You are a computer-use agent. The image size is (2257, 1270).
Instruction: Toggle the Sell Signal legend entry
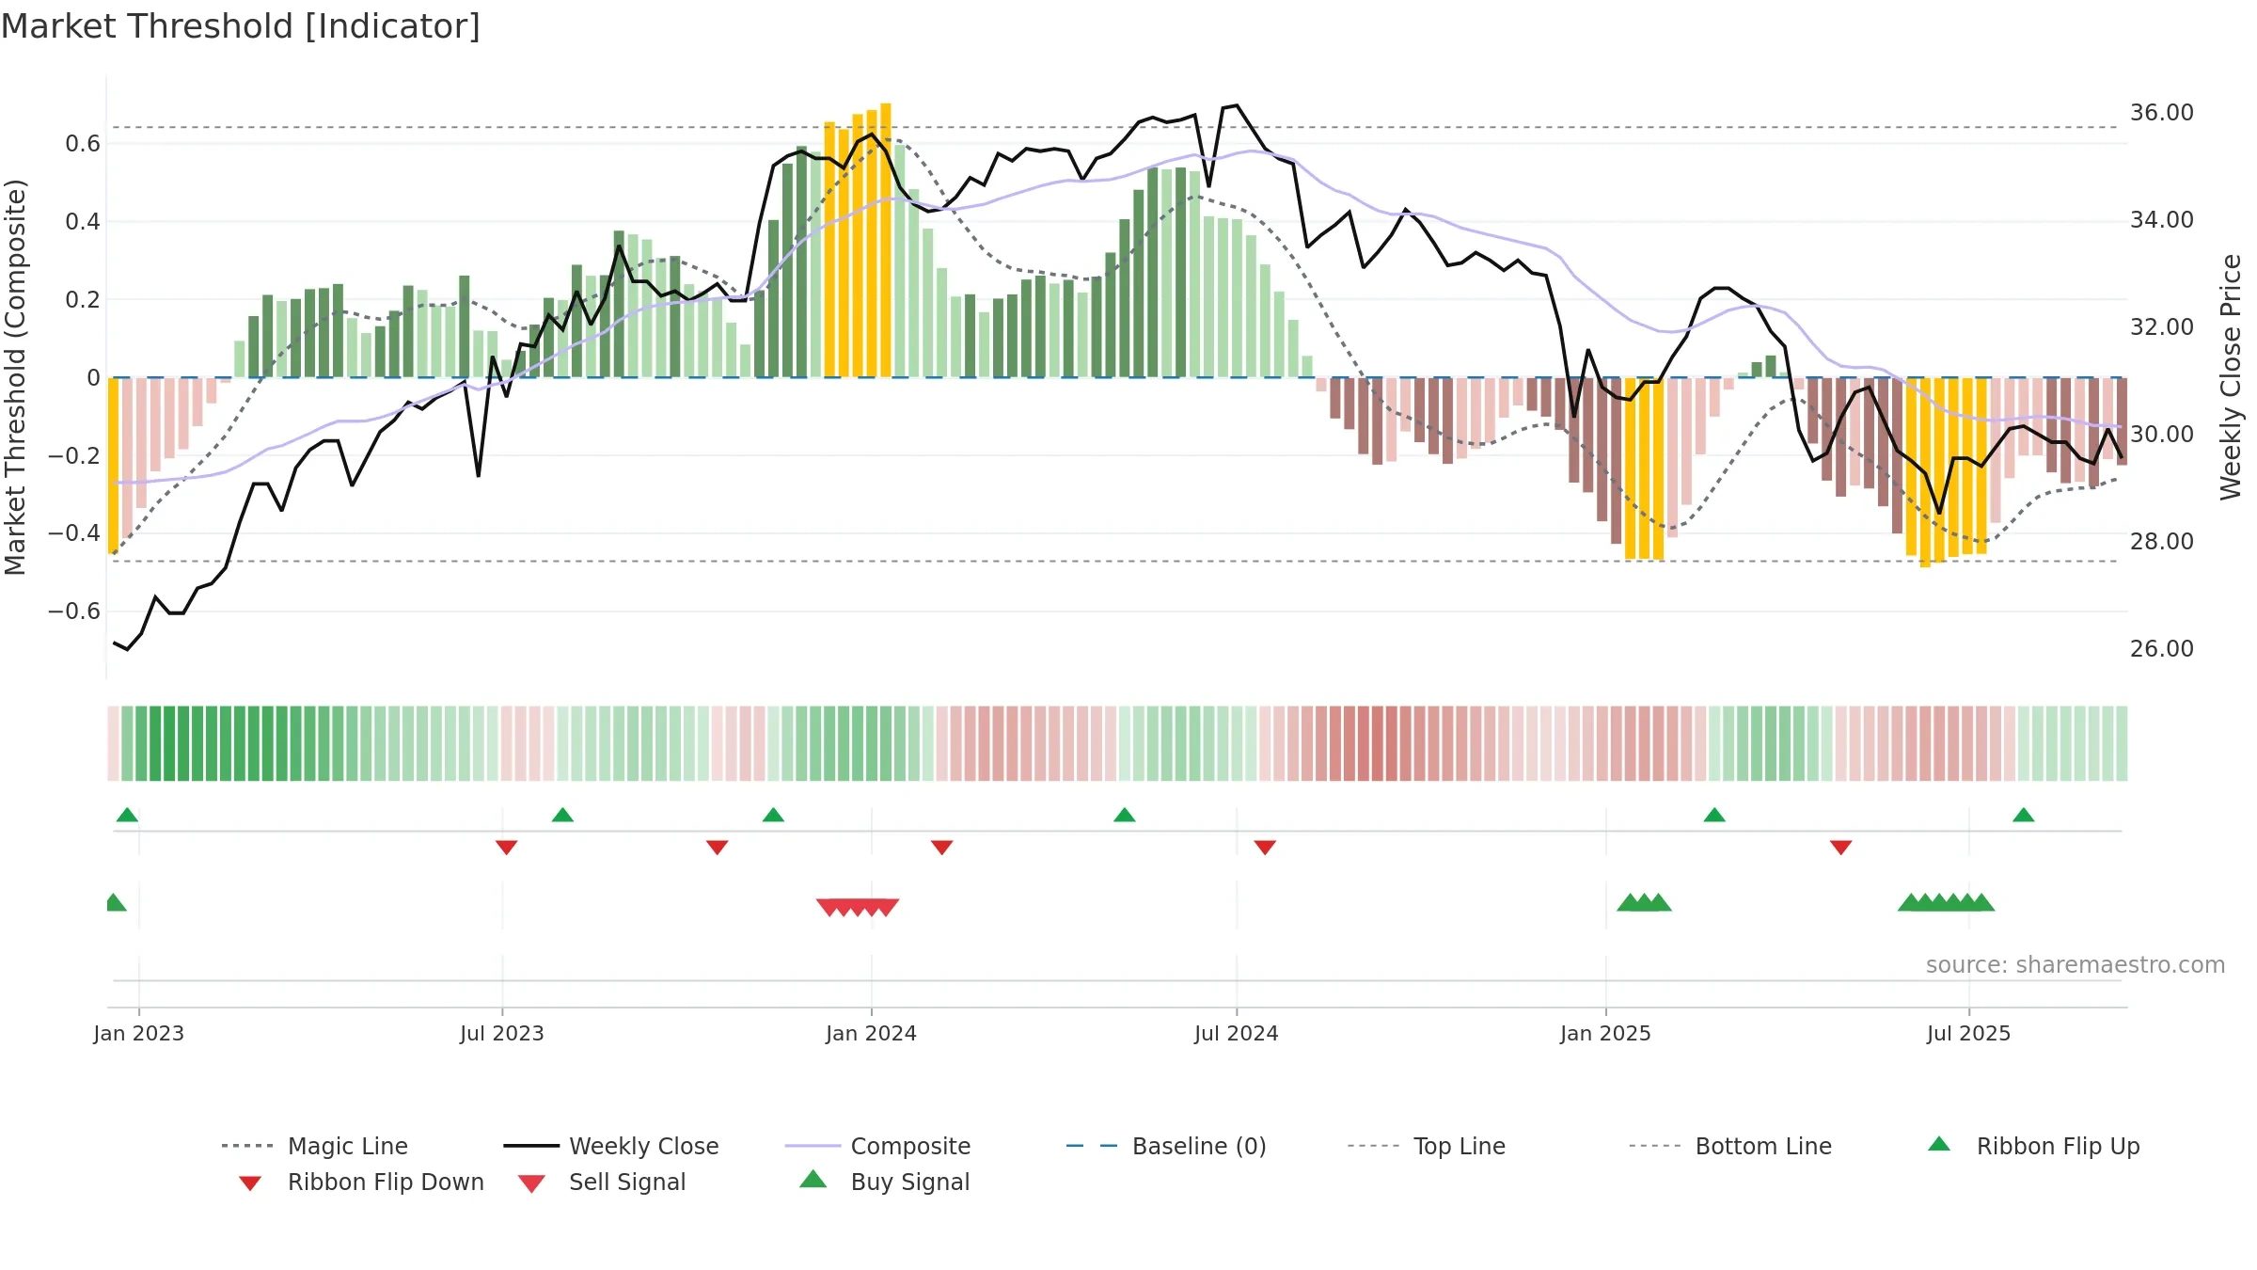(x=602, y=1183)
